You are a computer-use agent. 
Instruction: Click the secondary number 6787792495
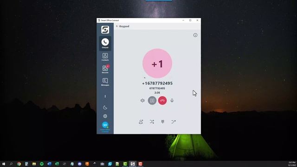tap(157, 88)
